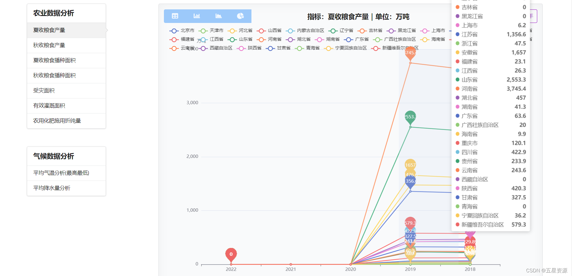Hide 辽宁省 series in legend
This screenshot has height=276, width=572.
[x=340, y=30]
